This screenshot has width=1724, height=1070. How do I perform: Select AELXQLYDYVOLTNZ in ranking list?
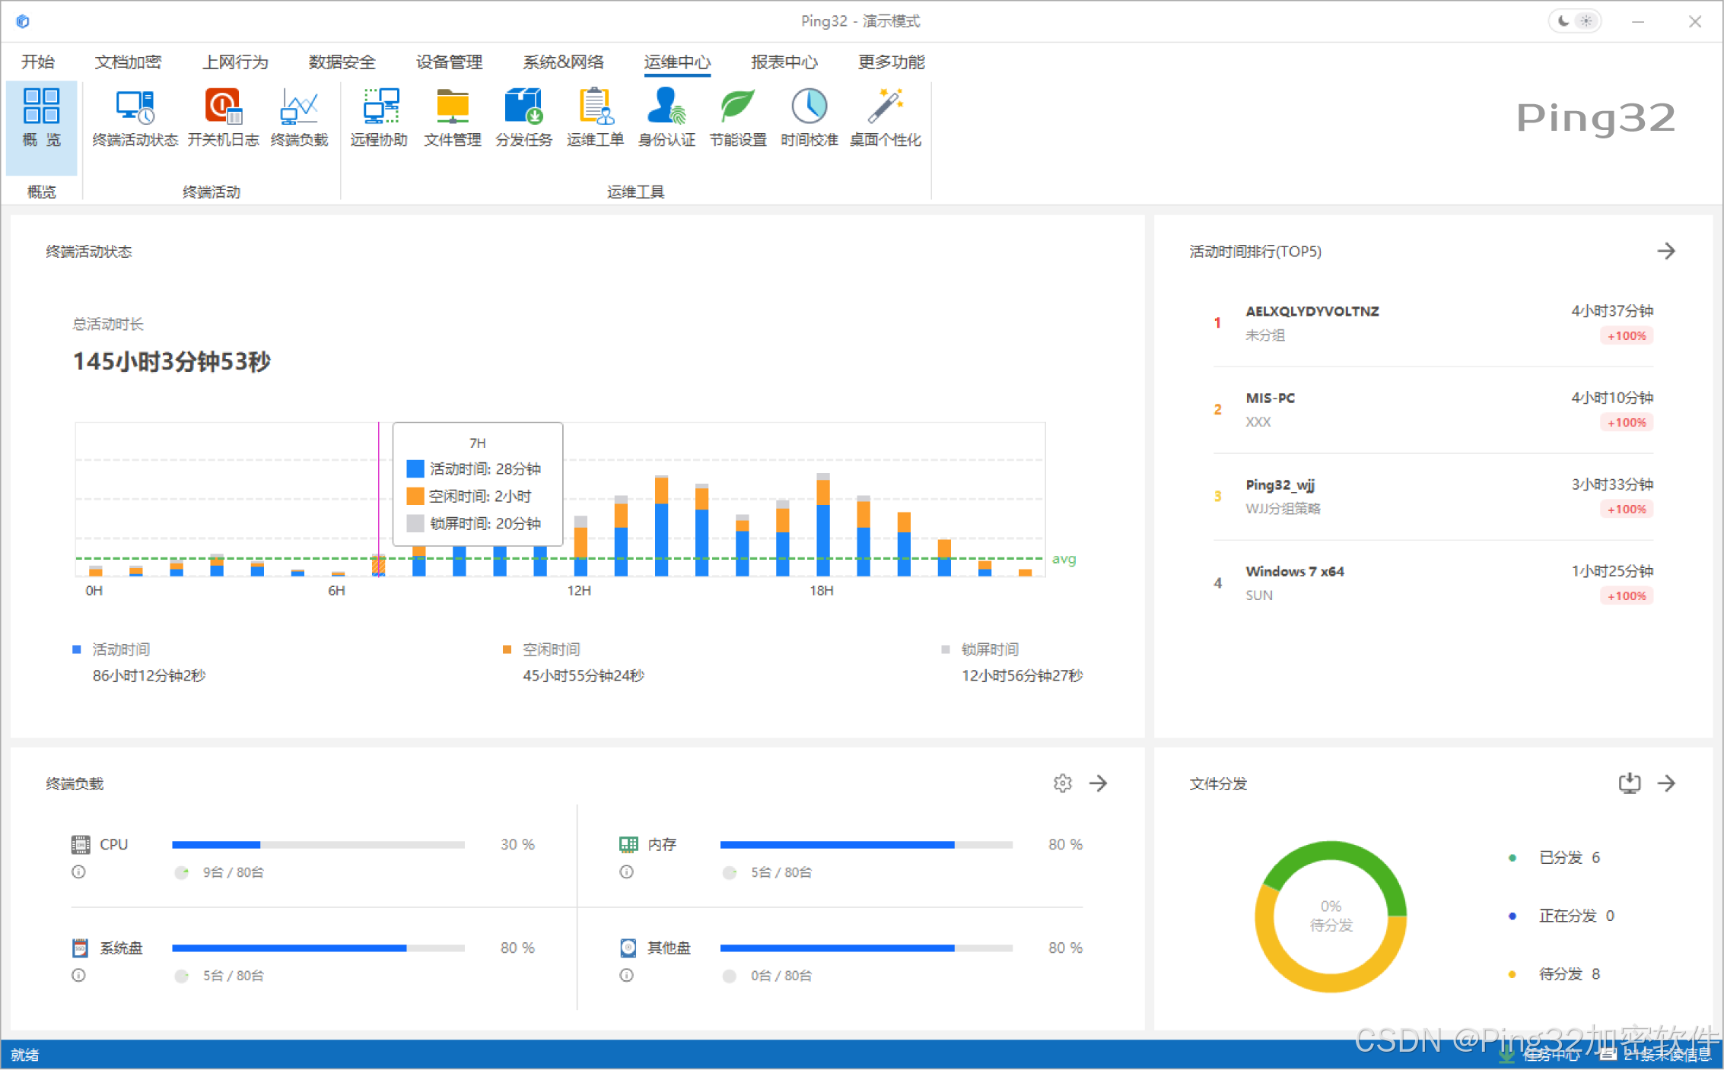1312,311
